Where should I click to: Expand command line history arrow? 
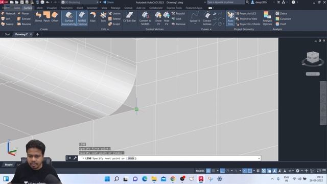pyautogui.click(x=259, y=158)
